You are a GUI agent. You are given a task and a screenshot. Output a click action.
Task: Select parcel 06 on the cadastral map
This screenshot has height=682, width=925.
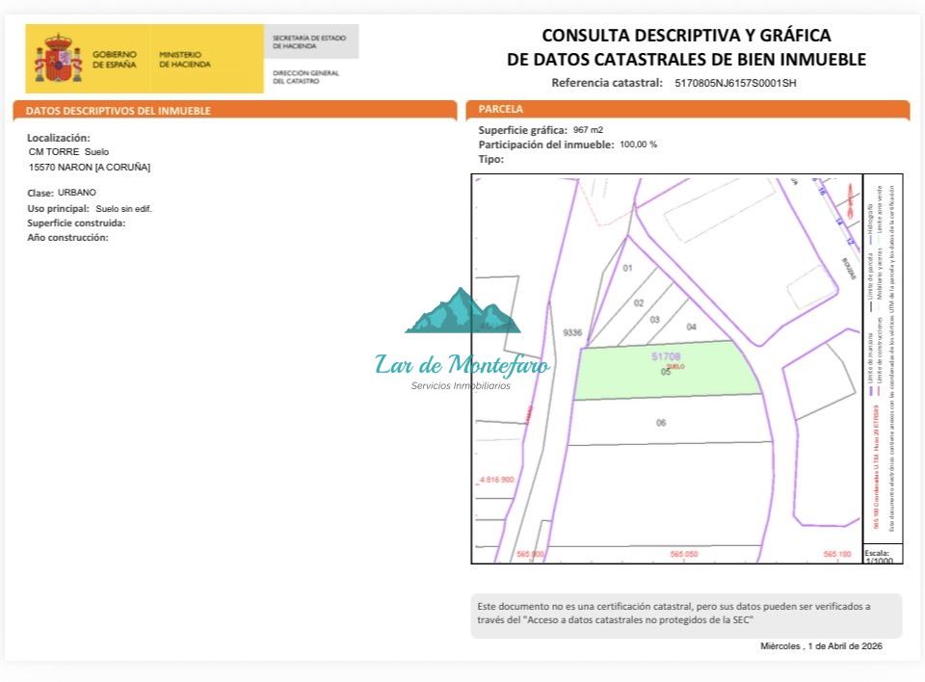pos(661,423)
